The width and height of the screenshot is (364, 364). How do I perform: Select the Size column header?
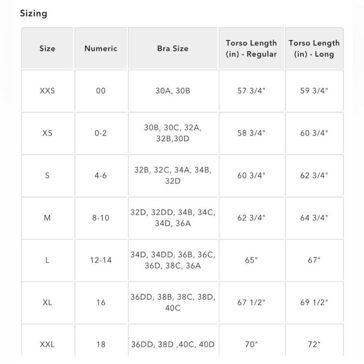click(47, 48)
